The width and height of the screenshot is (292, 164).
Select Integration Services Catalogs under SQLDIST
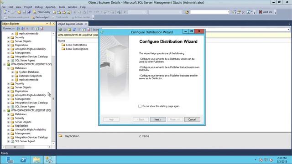(31, 137)
